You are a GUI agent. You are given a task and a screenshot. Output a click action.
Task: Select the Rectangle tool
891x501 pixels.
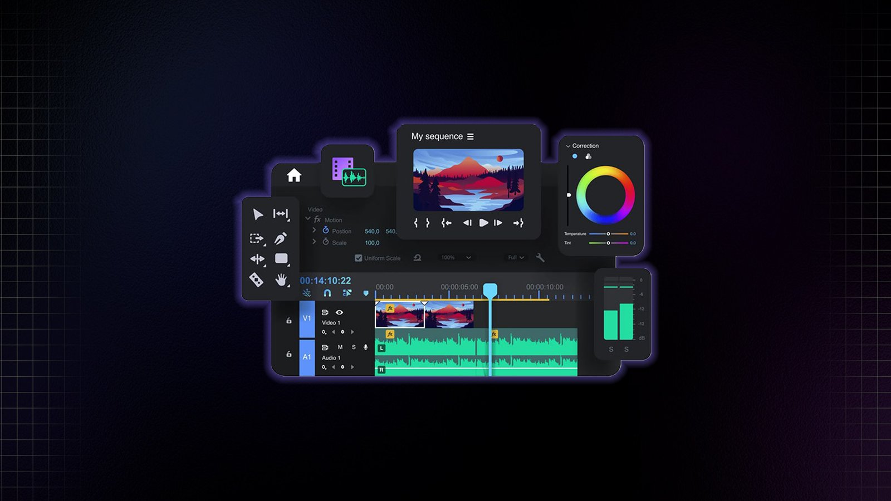(x=281, y=258)
